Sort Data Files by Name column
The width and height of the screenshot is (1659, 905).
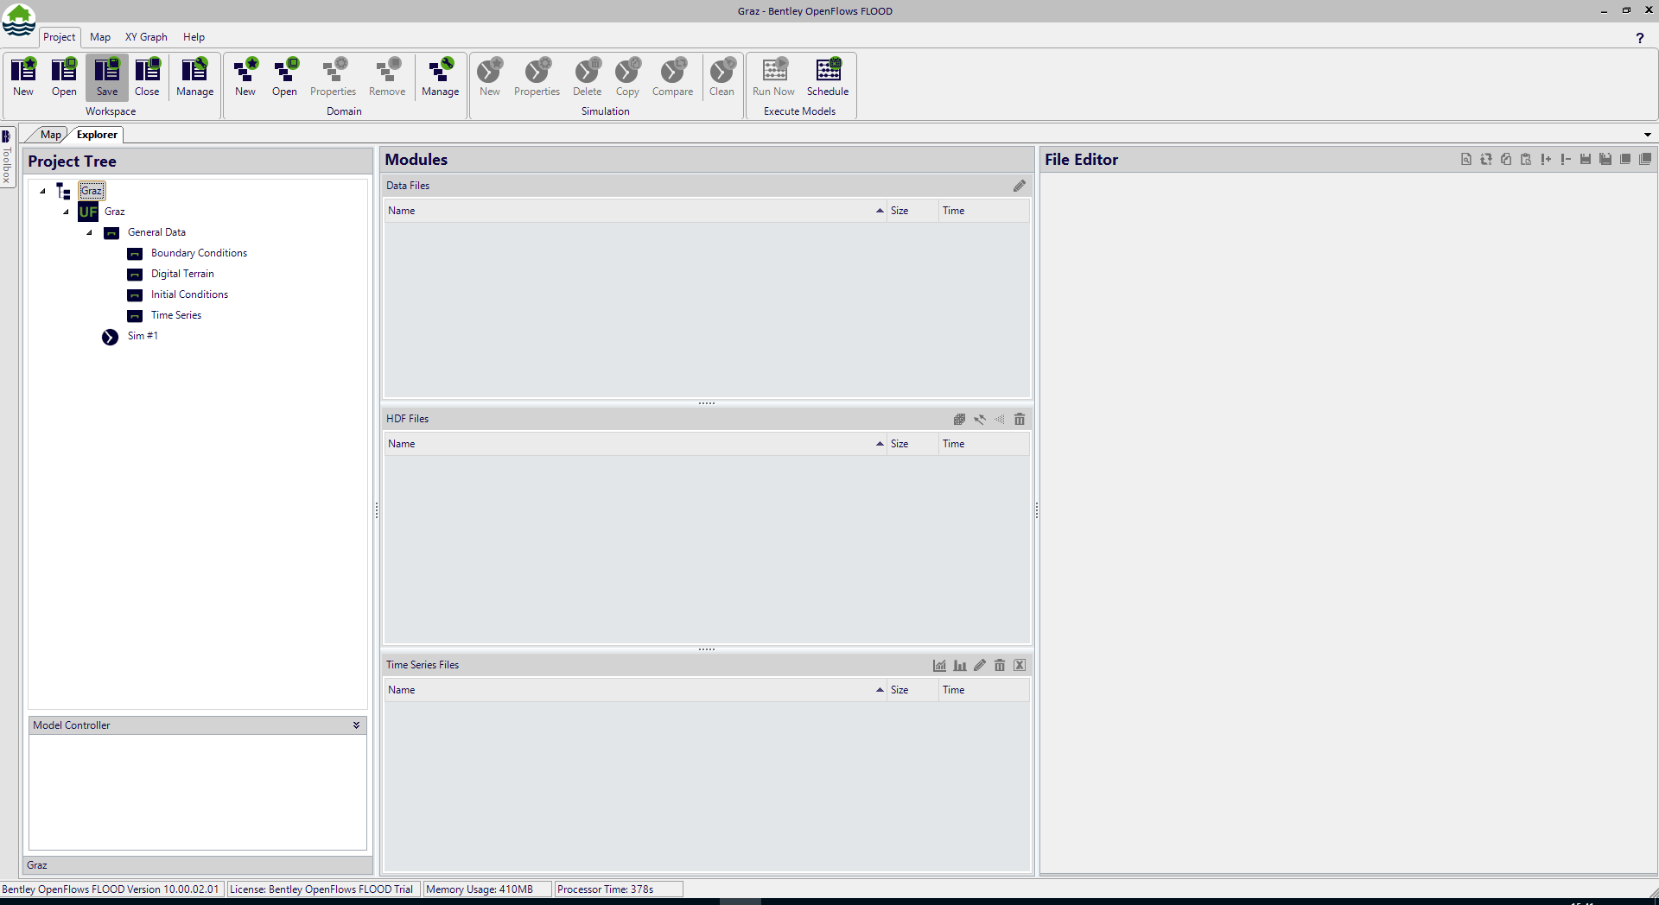(x=635, y=211)
